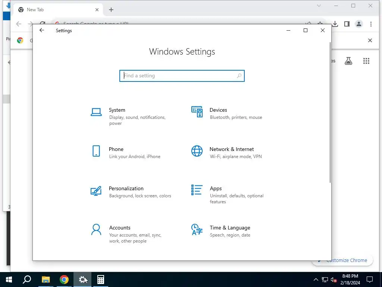382x287 pixels.
Task: Open Google apps grid in Chrome
Action: pyautogui.click(x=366, y=61)
